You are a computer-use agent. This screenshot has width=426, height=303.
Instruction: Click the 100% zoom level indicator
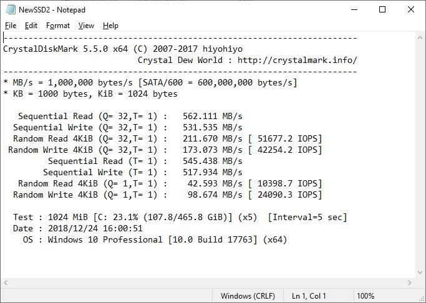[365, 296]
